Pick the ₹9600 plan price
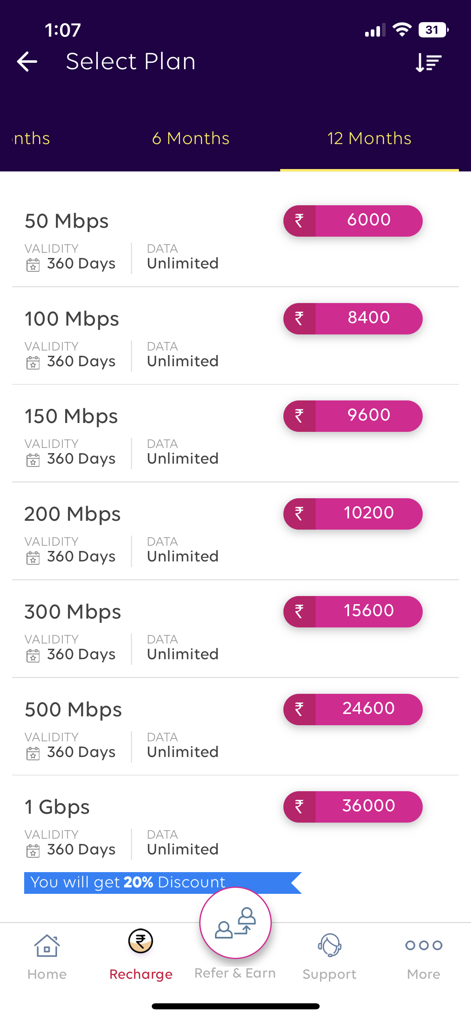 coord(353,416)
